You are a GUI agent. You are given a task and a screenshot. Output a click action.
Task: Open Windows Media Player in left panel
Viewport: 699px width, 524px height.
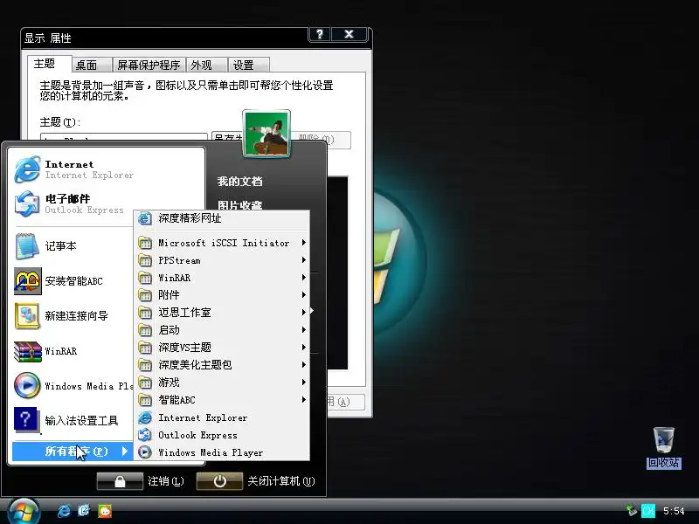tap(72, 386)
